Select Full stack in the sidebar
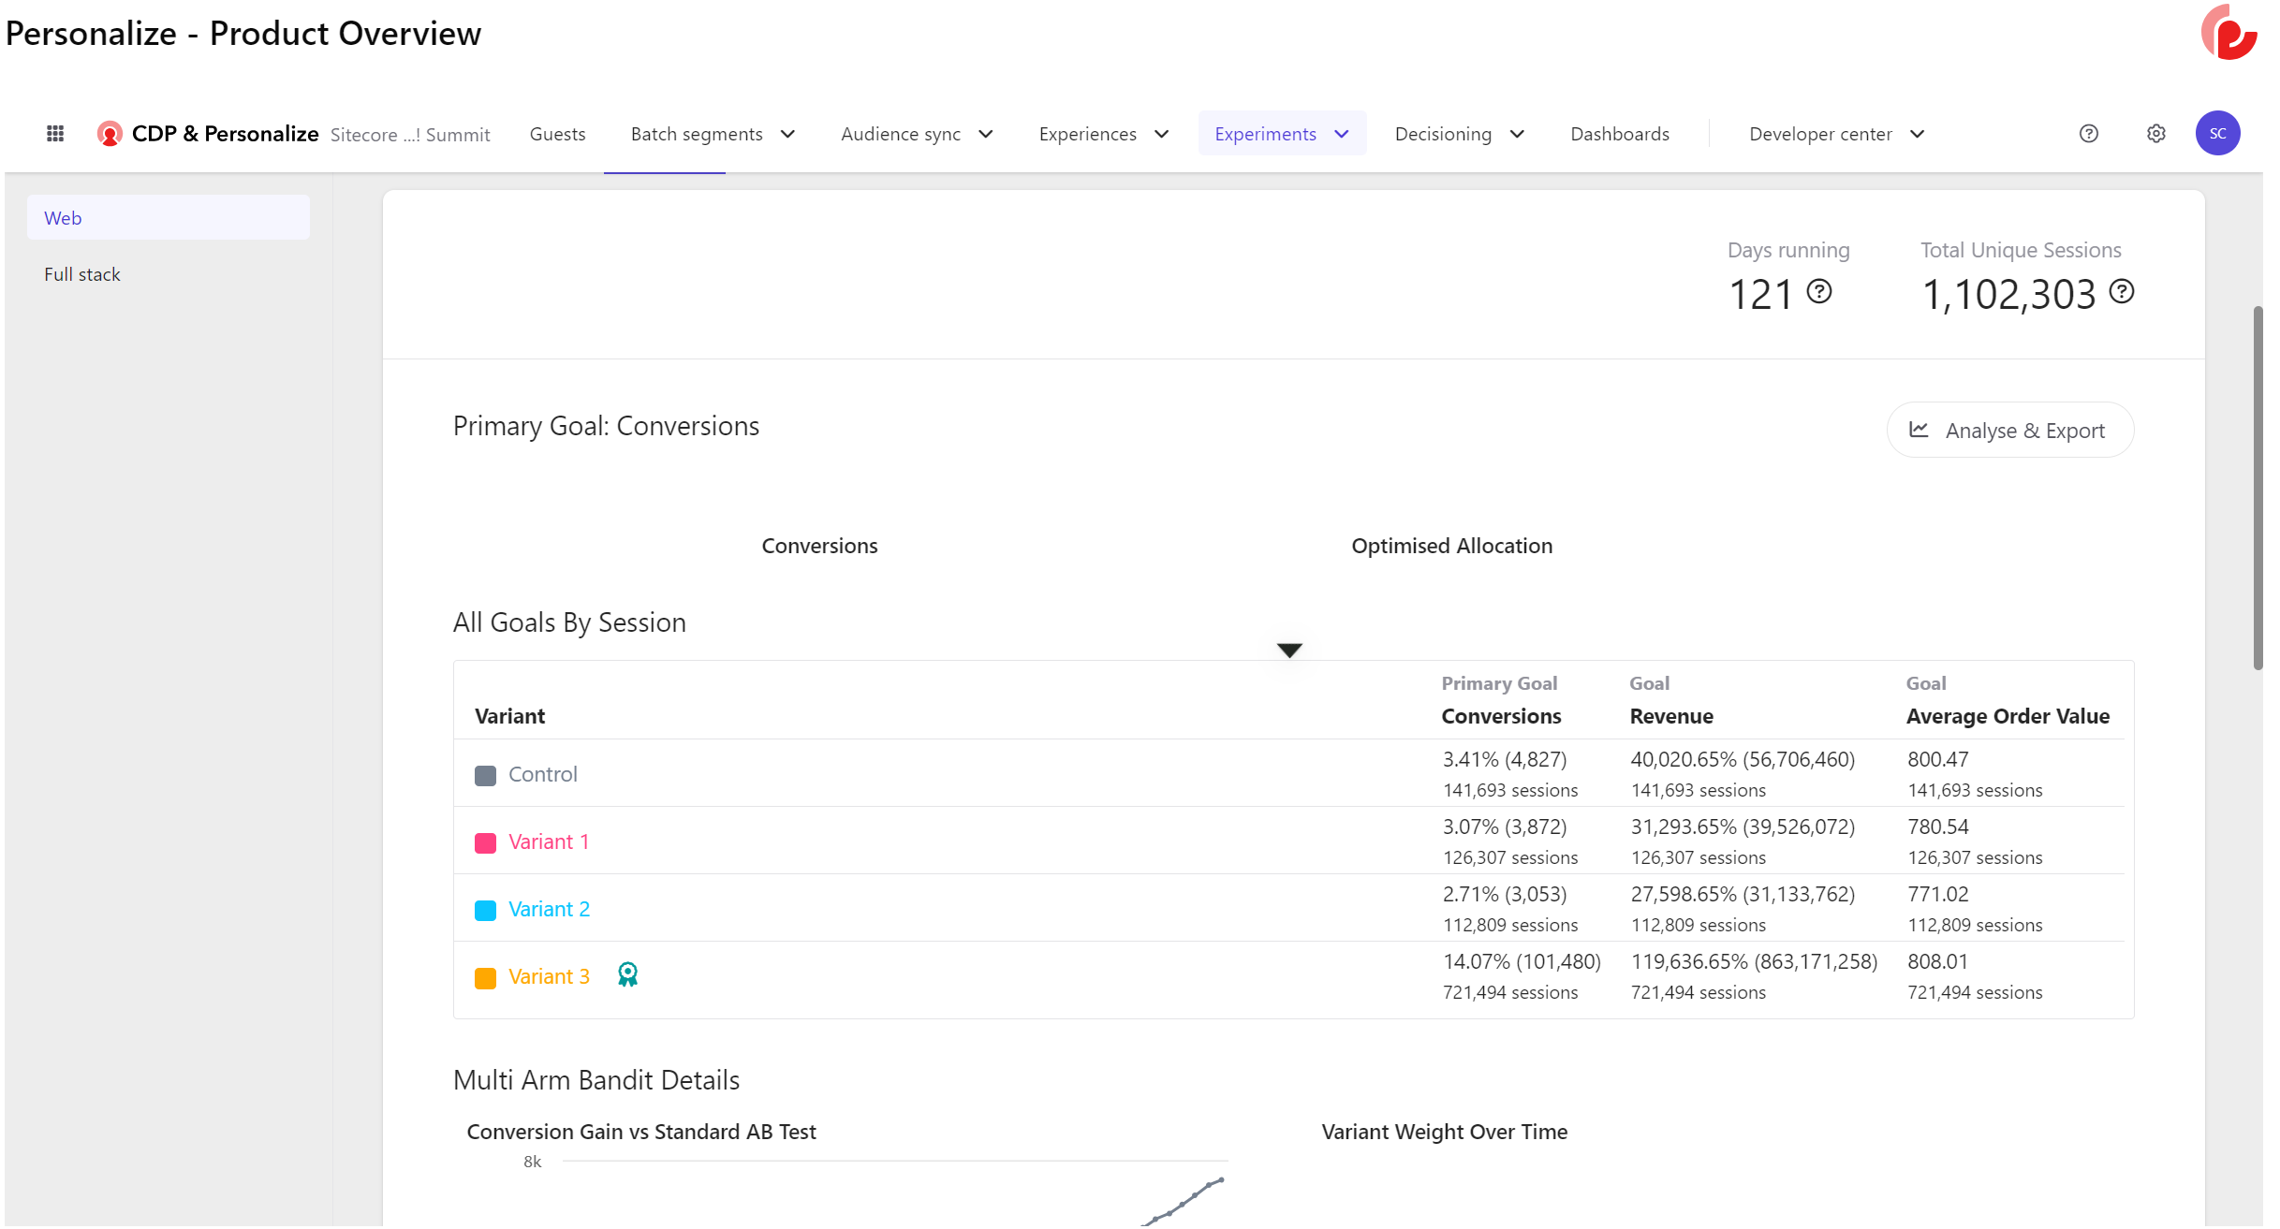Image resolution: width=2280 pixels, height=1229 pixels. [x=82, y=274]
